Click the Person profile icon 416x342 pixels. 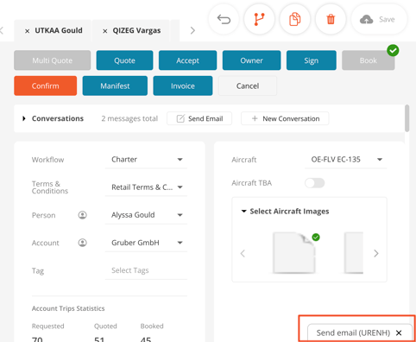tap(83, 215)
